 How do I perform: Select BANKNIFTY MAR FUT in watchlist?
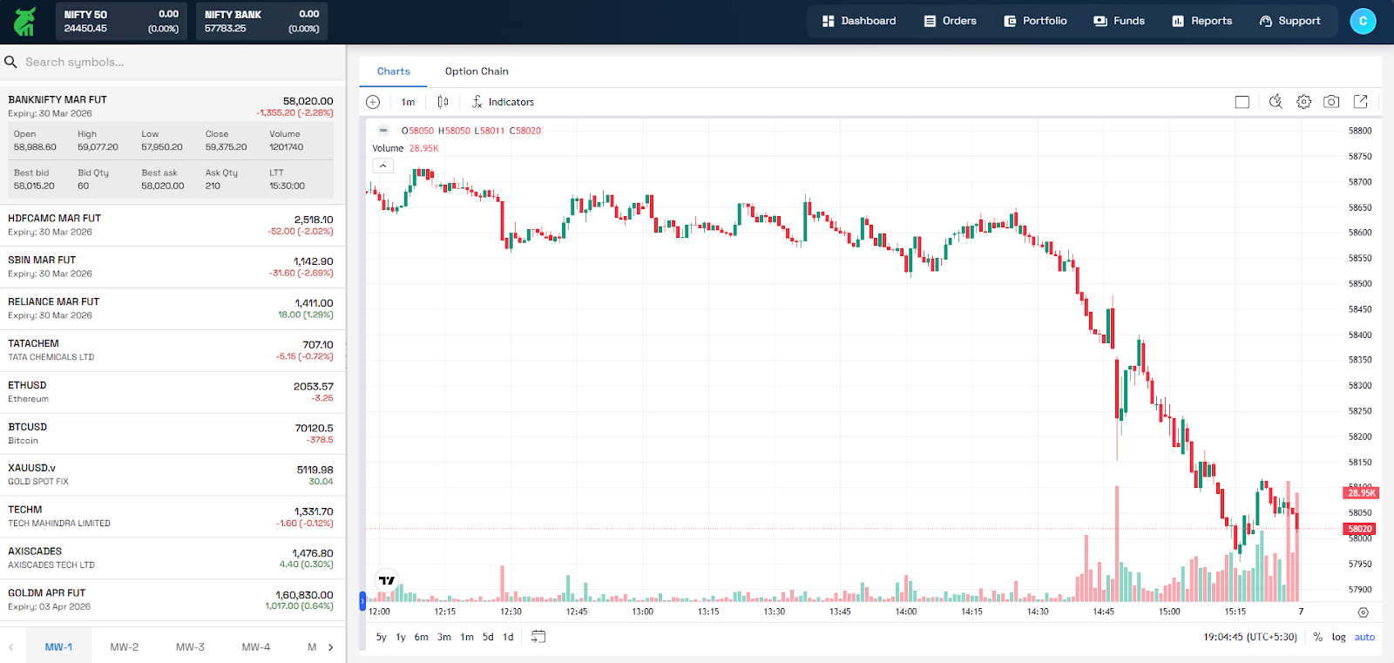[x=173, y=106]
